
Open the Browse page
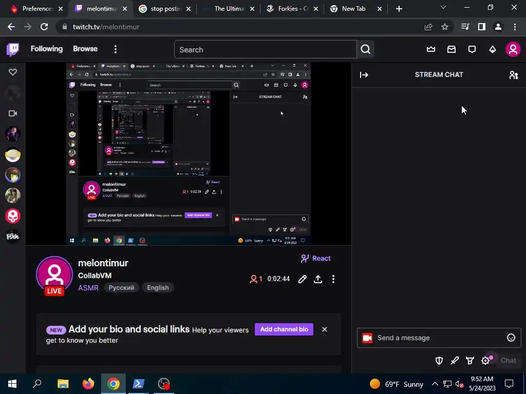point(85,49)
